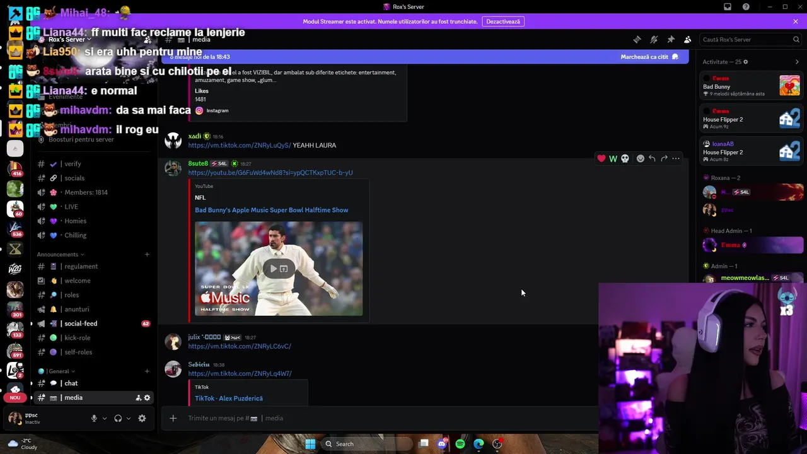This screenshot has height=454, width=807.
Task: Open the weather widget on taskbar
Action: (22, 444)
